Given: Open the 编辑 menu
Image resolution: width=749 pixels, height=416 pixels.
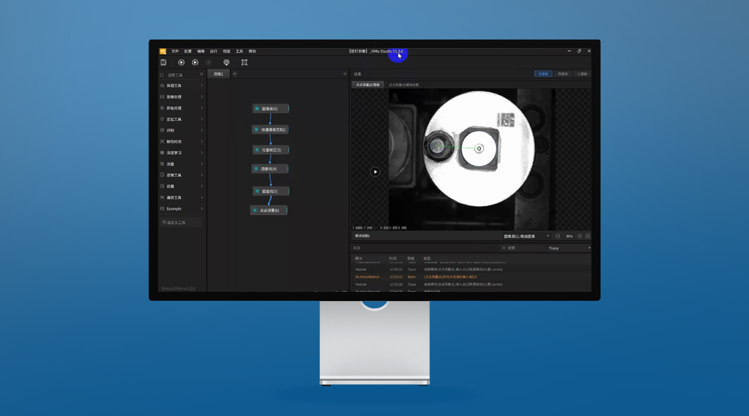Looking at the screenshot, I should (200, 51).
